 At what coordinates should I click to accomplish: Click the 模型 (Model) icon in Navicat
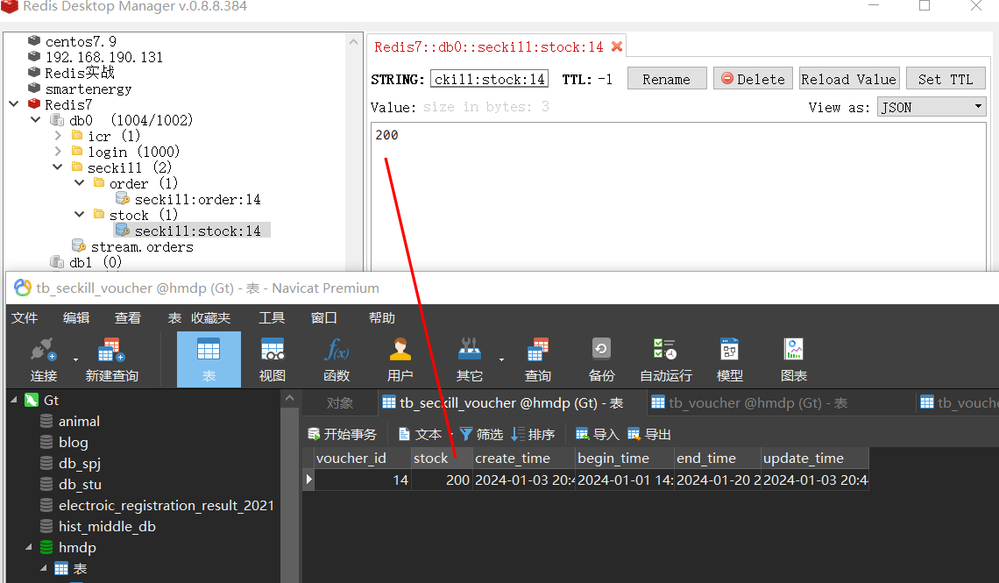coord(730,358)
